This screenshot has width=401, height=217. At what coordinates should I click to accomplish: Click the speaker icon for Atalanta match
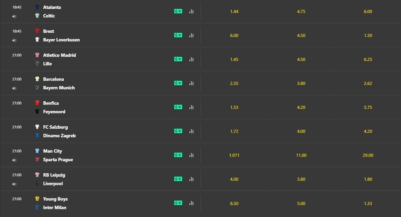(x=14, y=16)
